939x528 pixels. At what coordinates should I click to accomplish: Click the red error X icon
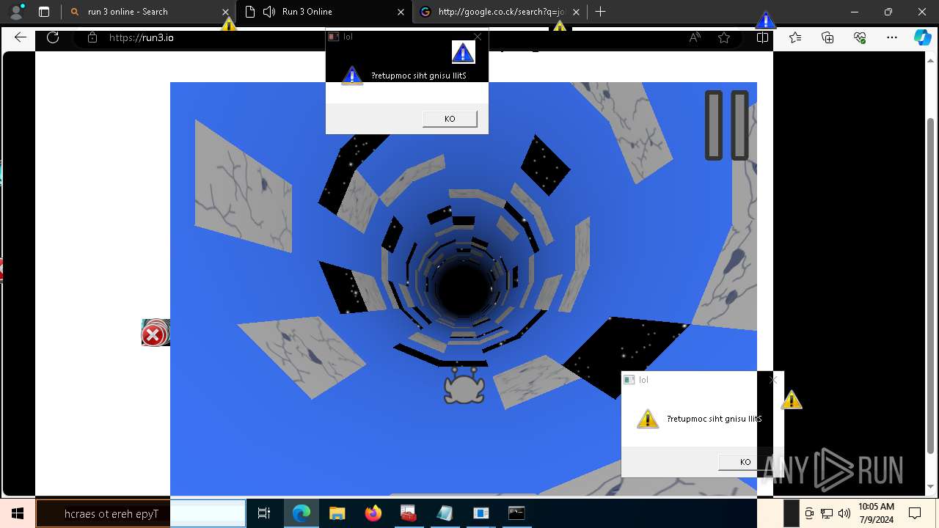point(153,334)
